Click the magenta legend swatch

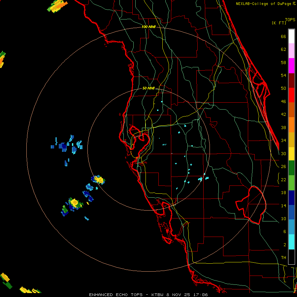click(291, 66)
